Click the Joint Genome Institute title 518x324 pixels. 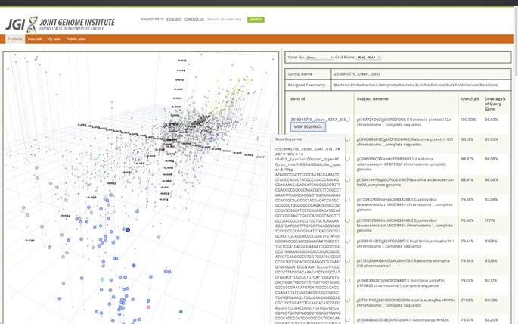(77, 23)
